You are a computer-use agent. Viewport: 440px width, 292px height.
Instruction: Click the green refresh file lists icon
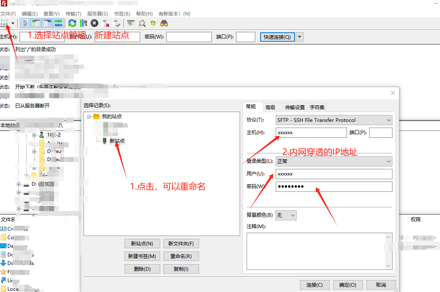73,23
